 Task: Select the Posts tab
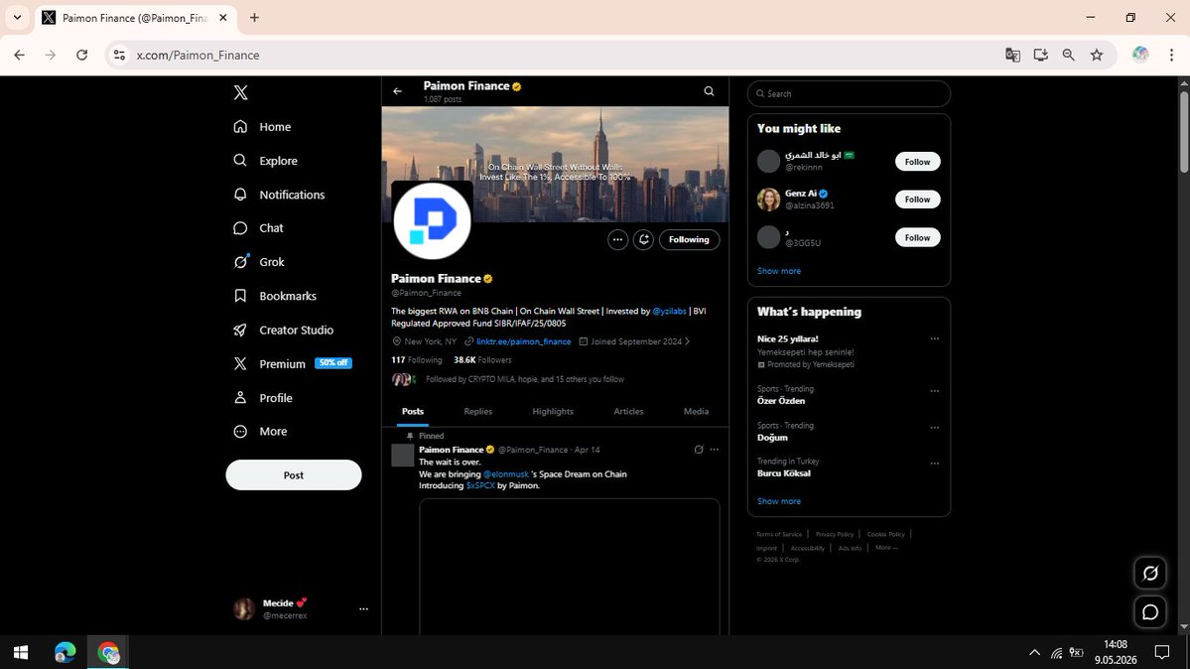(x=413, y=412)
